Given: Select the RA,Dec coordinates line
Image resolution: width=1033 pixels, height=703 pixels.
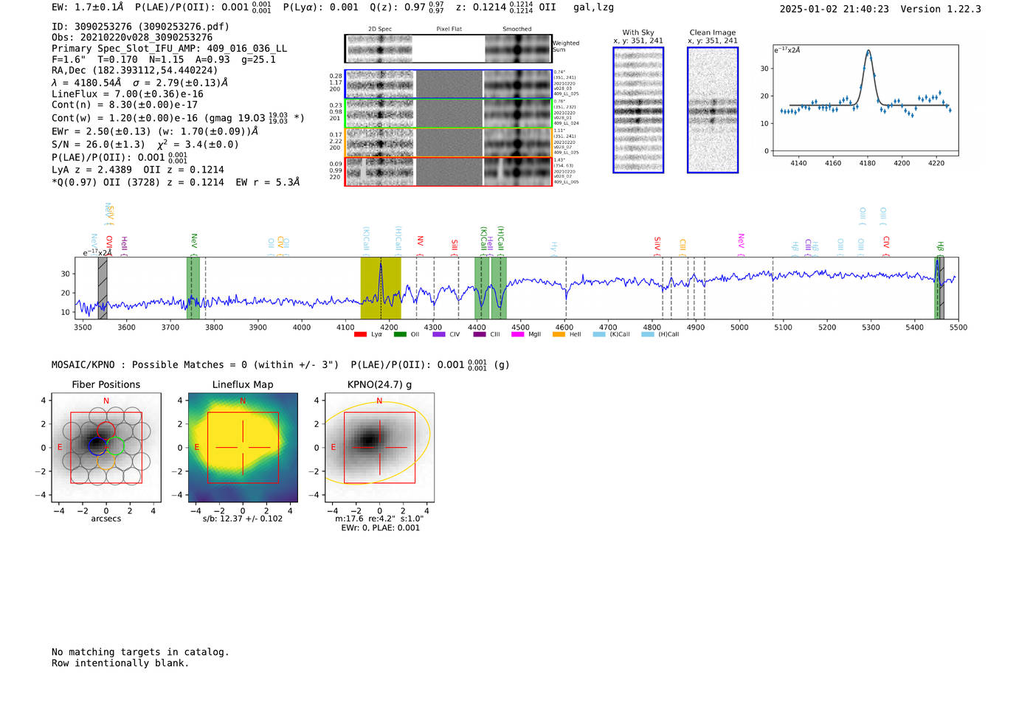Looking at the screenshot, I should coord(134,71).
